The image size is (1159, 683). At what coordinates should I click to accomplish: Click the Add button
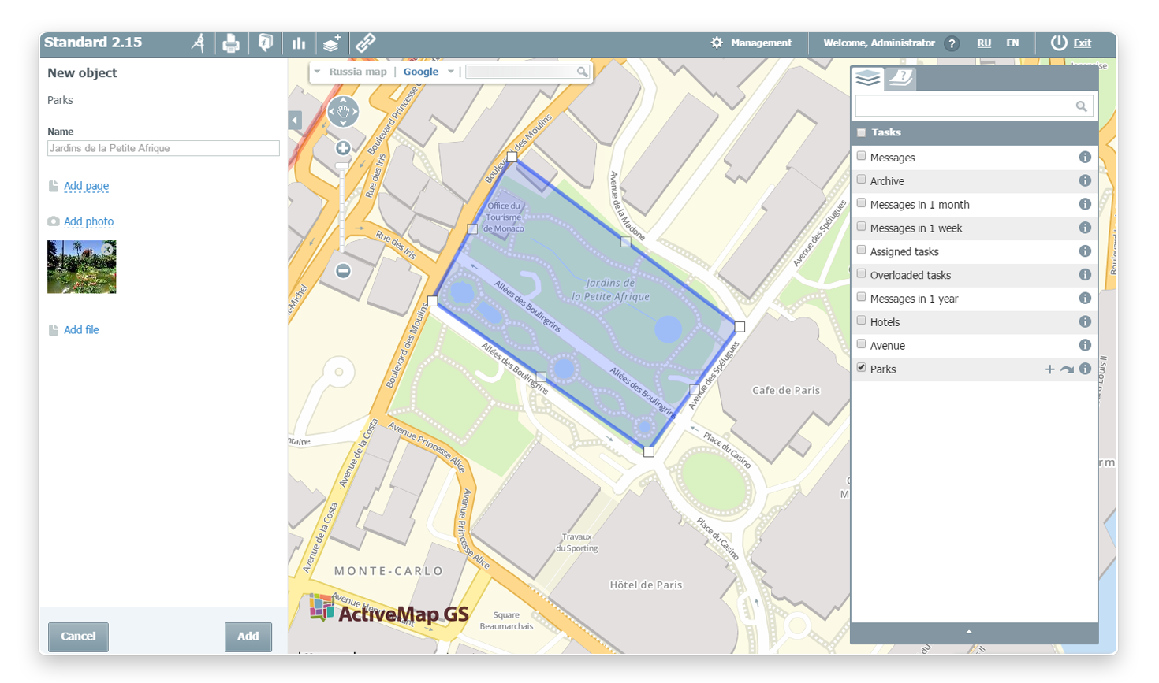pyautogui.click(x=248, y=637)
